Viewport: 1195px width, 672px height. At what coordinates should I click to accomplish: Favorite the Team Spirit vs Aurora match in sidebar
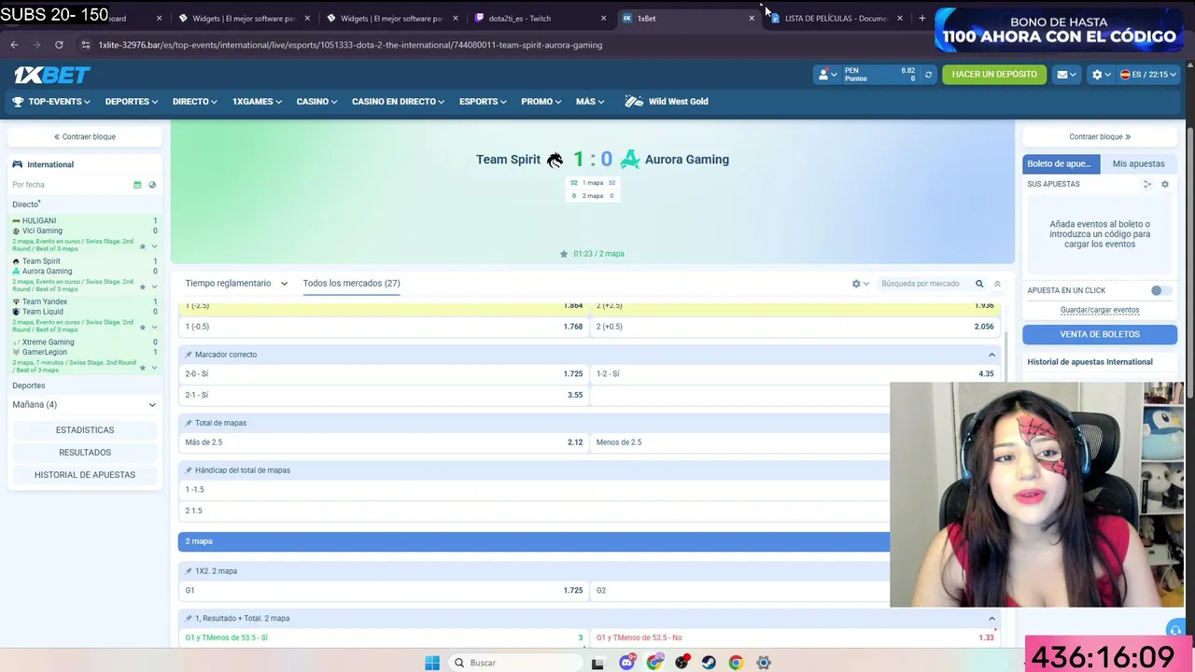143,287
